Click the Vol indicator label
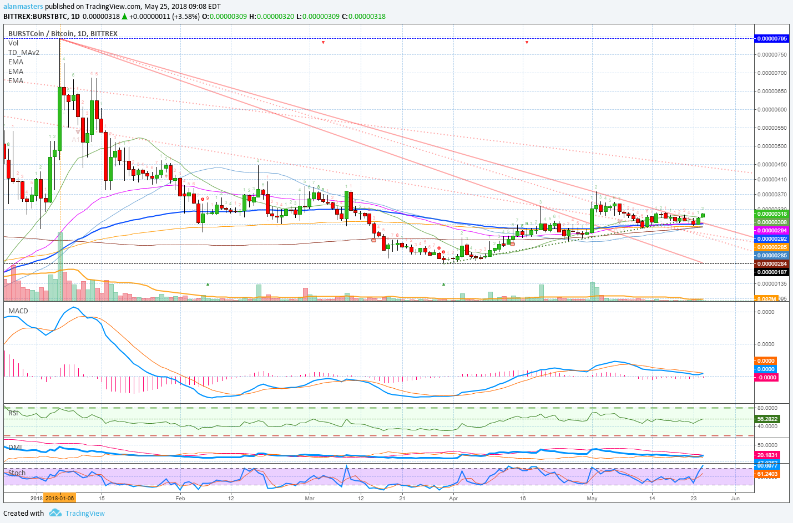 pyautogui.click(x=13, y=43)
